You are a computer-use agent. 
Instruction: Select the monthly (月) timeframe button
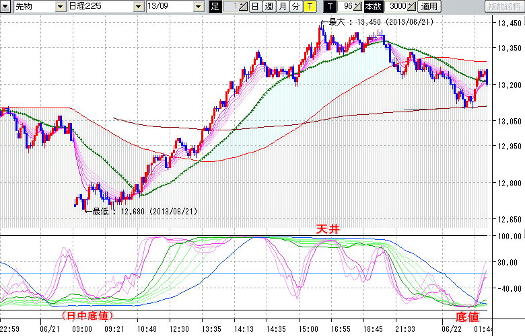(282, 7)
